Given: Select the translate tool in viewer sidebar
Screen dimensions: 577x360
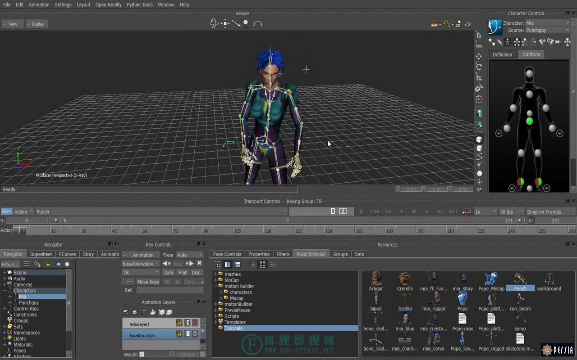Looking at the screenshot, I should 479,56.
